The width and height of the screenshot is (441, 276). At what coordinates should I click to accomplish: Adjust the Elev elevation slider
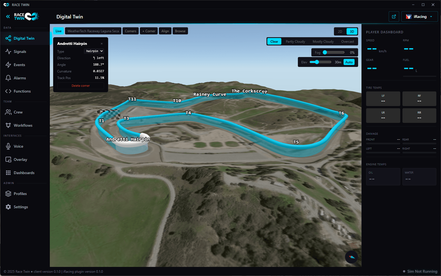[320, 62]
